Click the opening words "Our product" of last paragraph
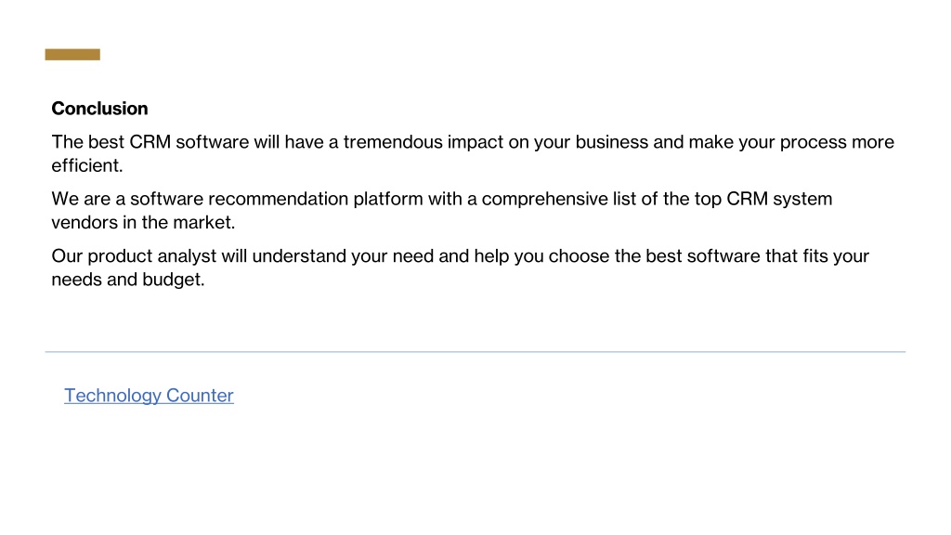 click(102, 256)
